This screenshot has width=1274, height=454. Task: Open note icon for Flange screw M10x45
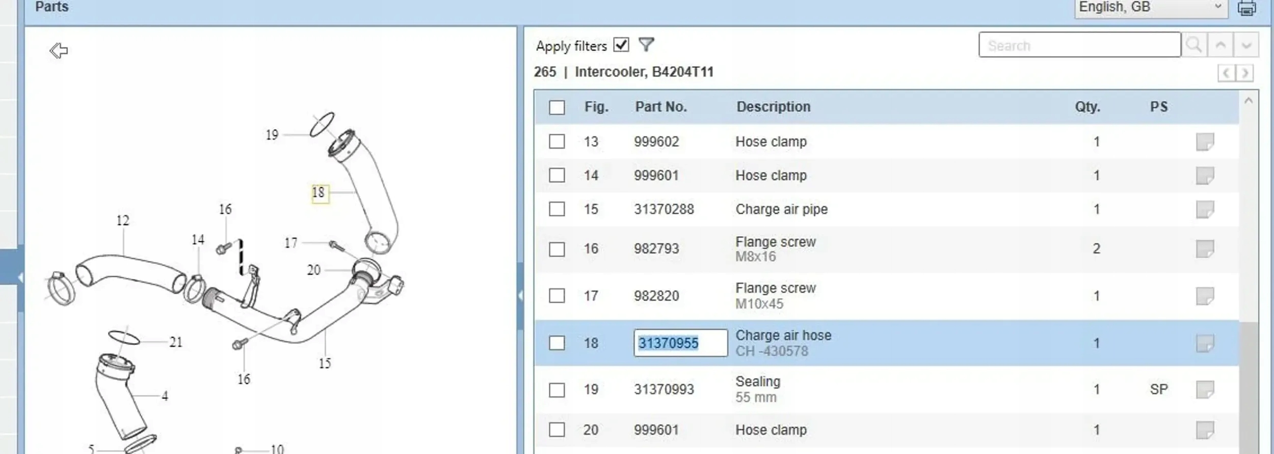tap(1205, 296)
